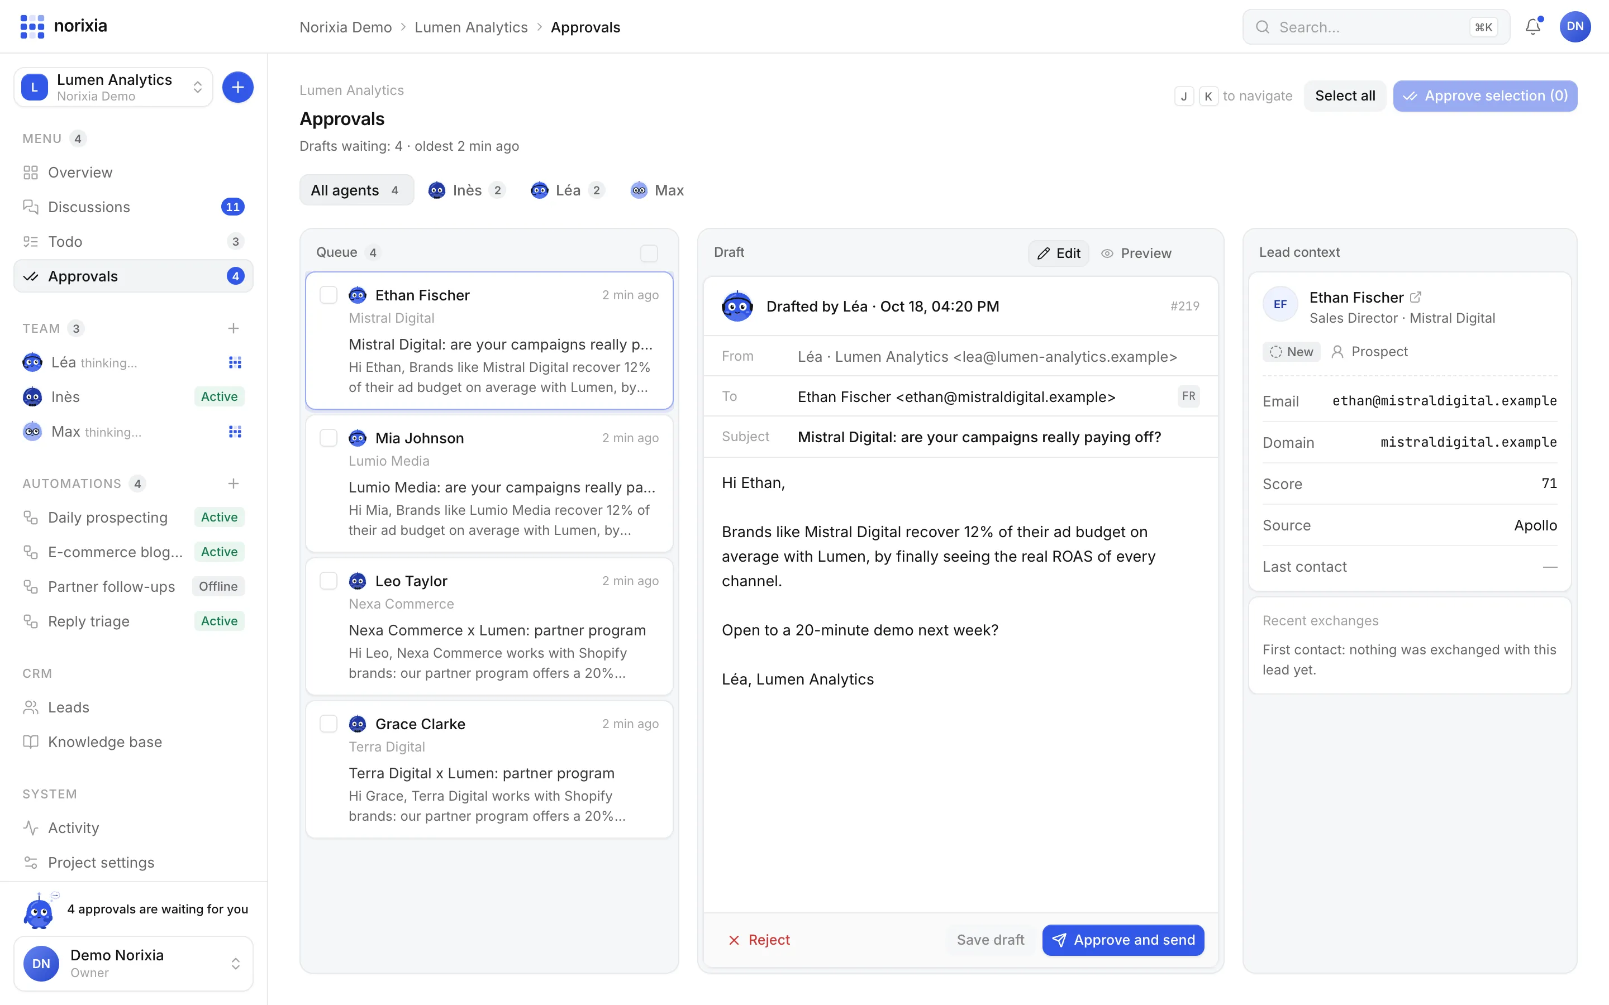Filter queue by Inès tab
The image size is (1609, 1005).
click(466, 190)
